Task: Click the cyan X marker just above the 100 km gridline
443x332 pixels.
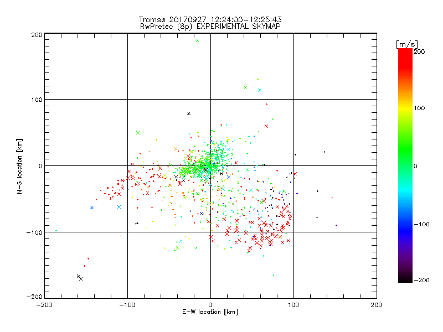Action: (260, 90)
